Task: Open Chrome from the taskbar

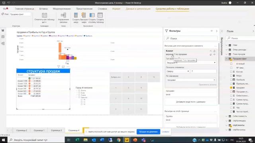Action: 119,140
